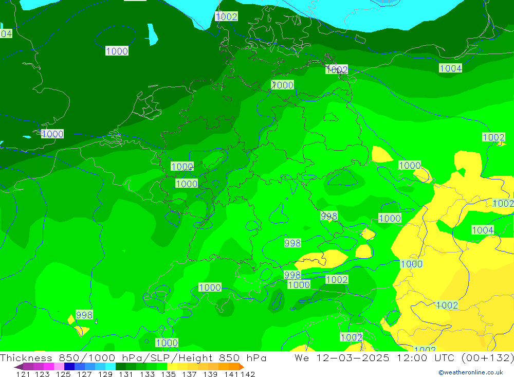Image resolution: width=514 pixels, height=377 pixels.
Task: Select the darkest green legend swatch at 131
Action: pos(121,366)
